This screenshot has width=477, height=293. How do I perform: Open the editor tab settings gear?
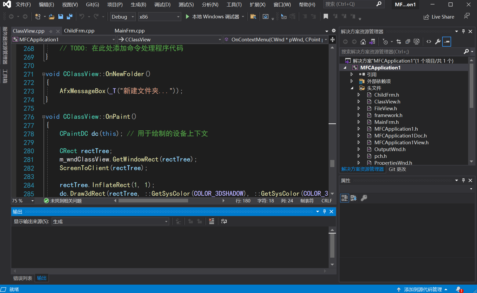334,31
